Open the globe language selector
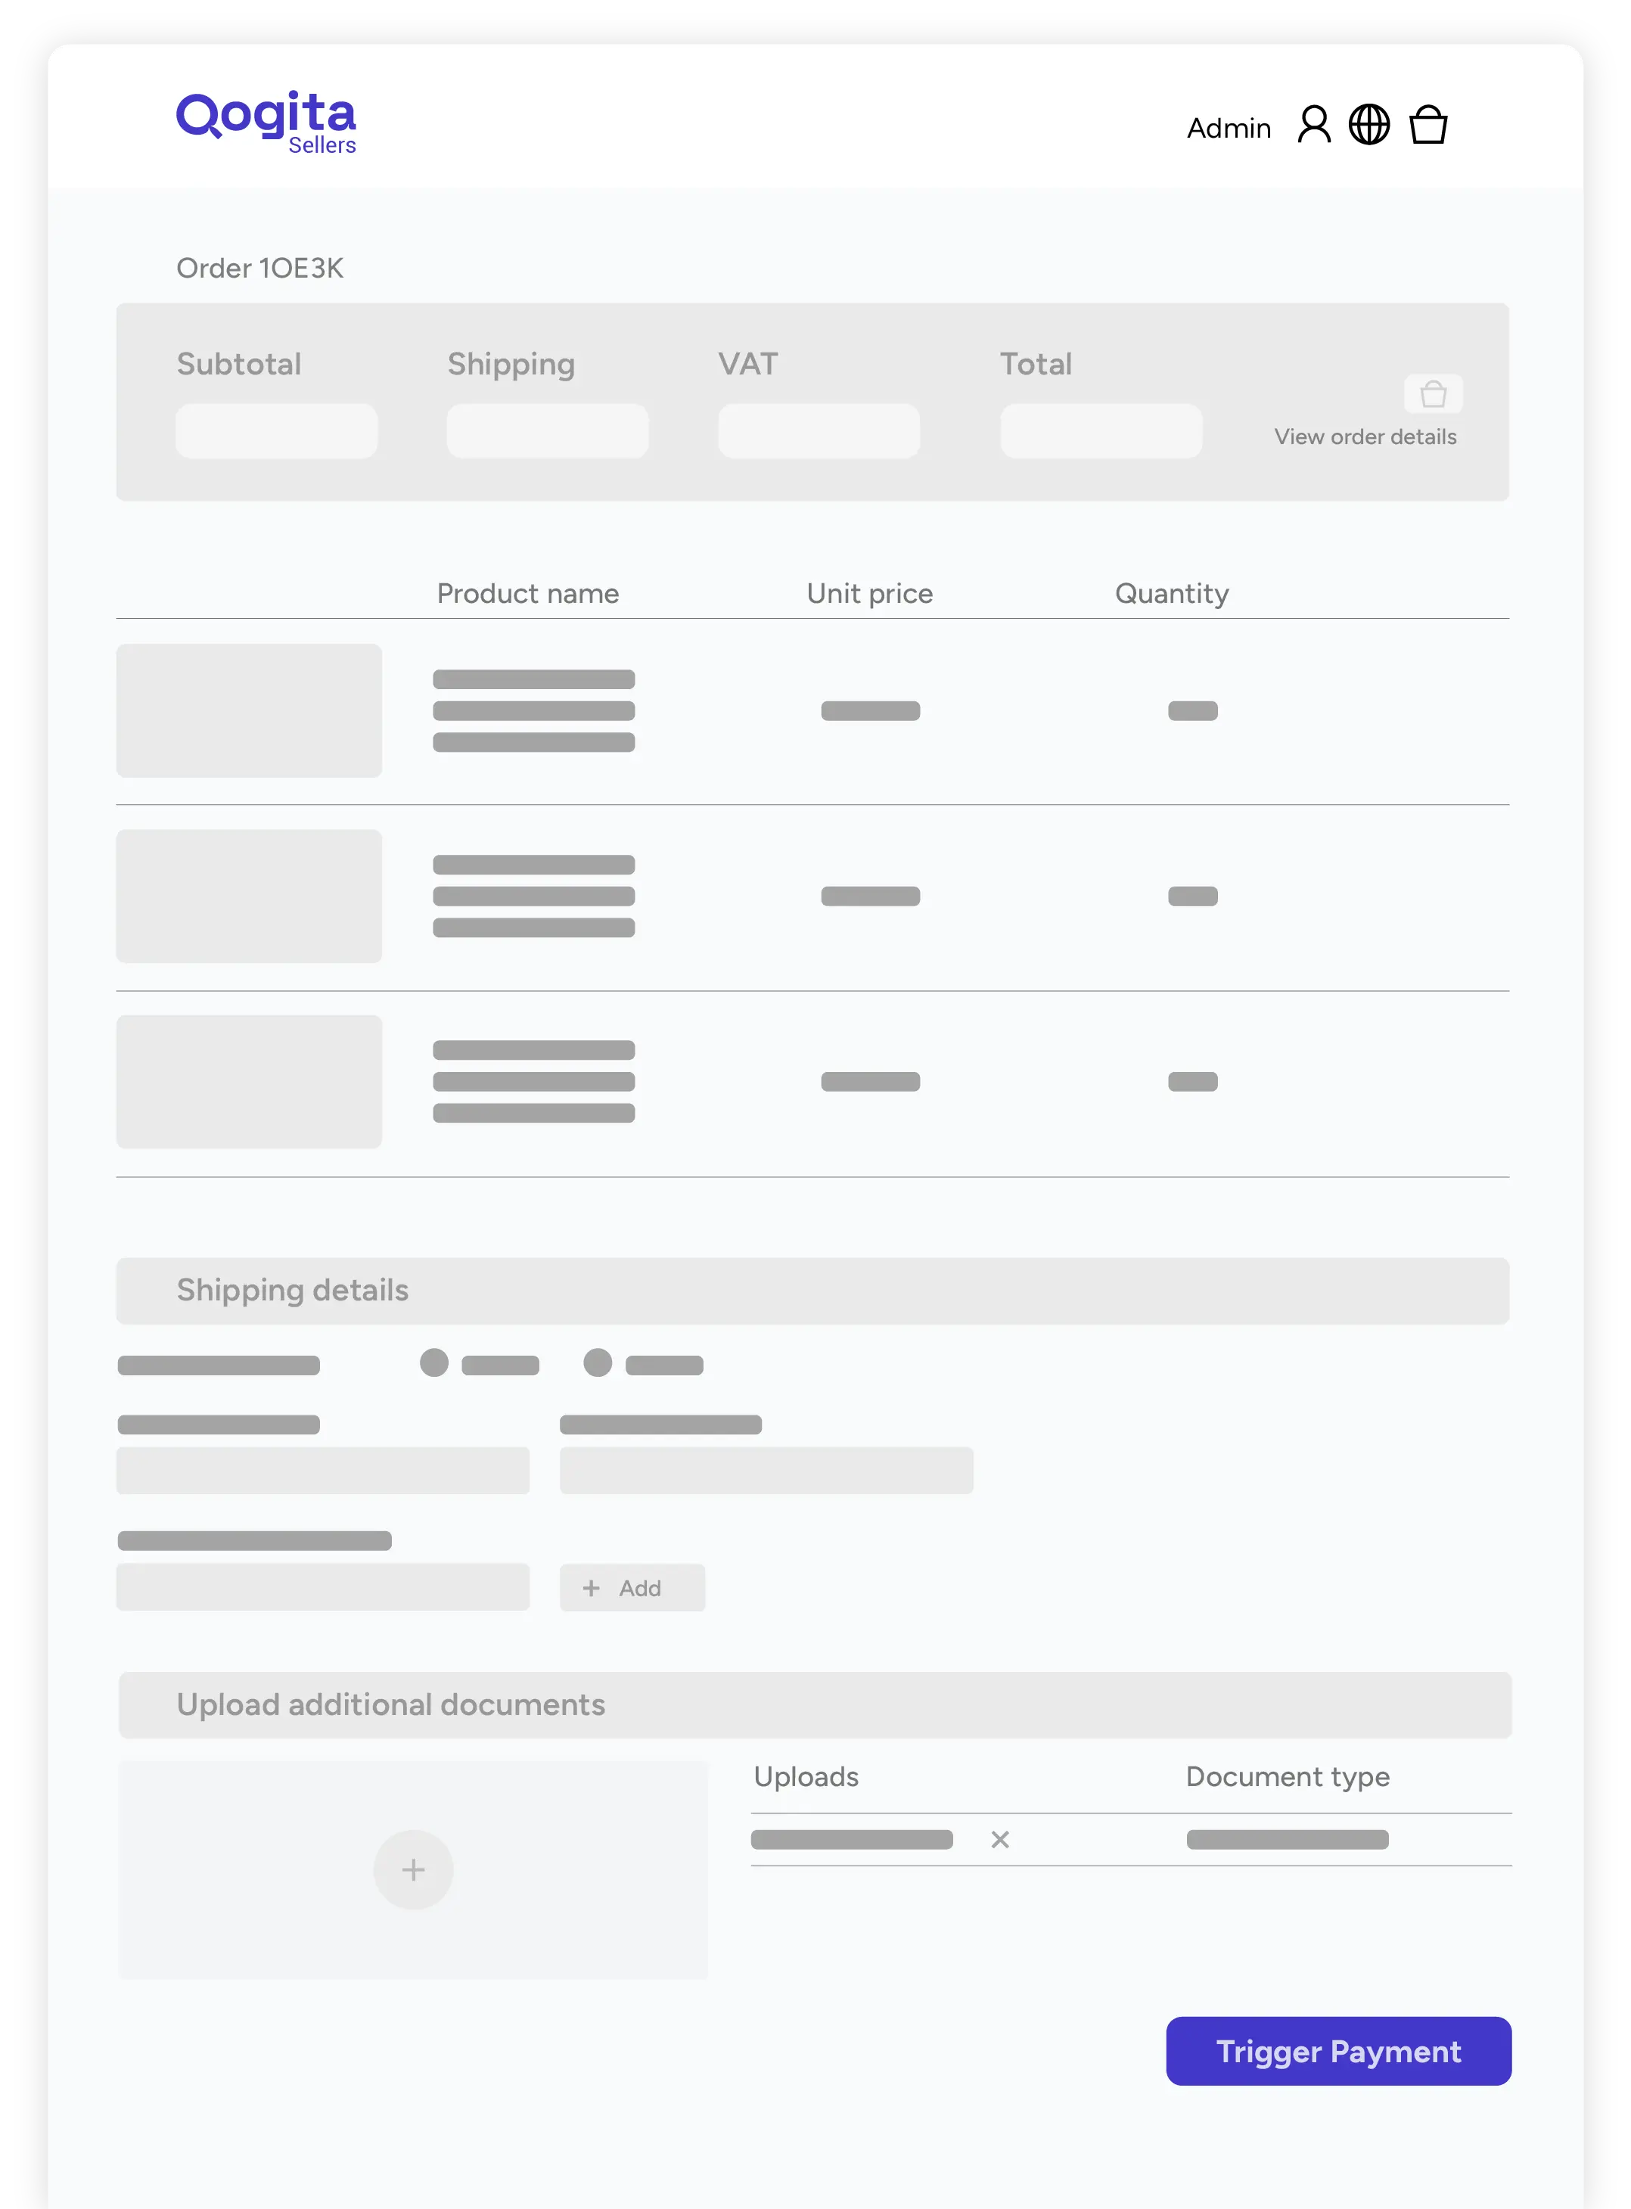 [1368, 126]
